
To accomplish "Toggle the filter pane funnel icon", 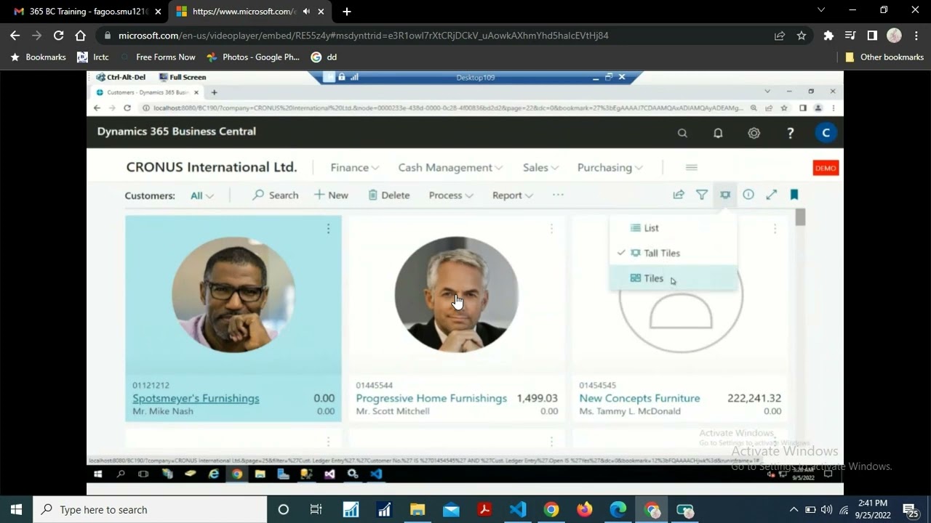I will point(702,195).
